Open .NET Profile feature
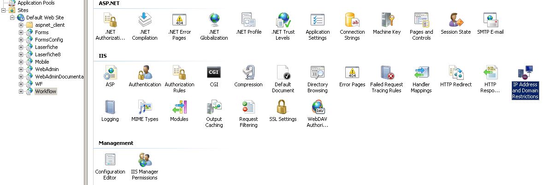 (x=248, y=24)
